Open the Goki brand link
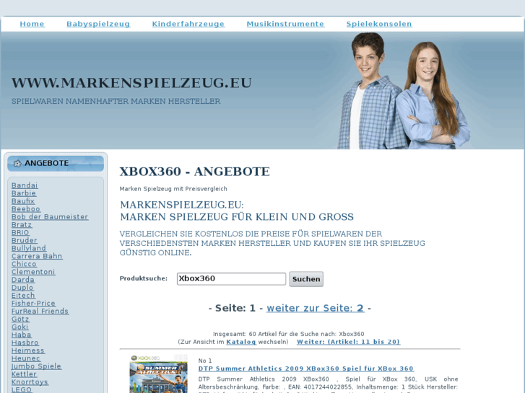This screenshot has width=525, height=393. (19, 327)
